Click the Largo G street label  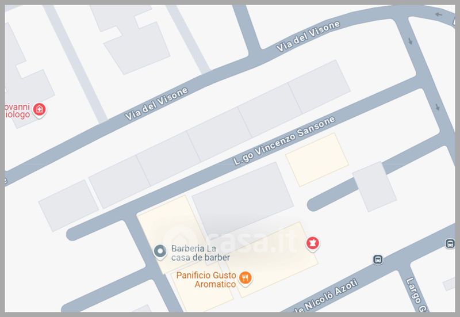[416, 294]
